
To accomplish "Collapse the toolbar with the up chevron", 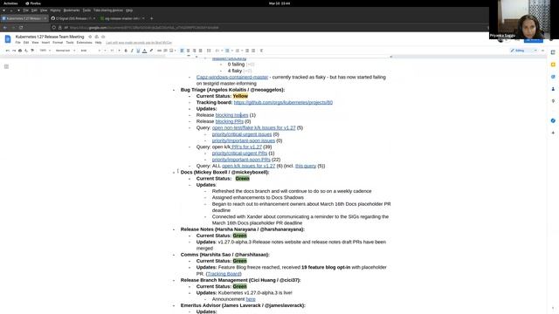I will coord(543,51).
